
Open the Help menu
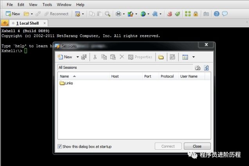pyautogui.click(x=80, y=5)
